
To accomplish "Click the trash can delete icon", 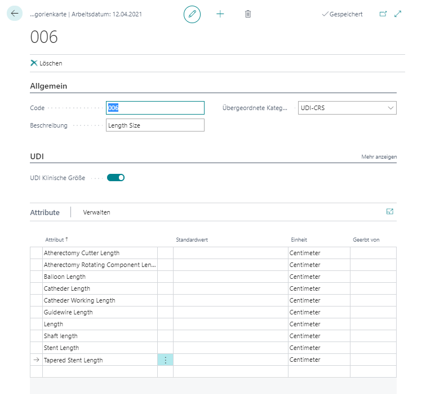I will (248, 14).
